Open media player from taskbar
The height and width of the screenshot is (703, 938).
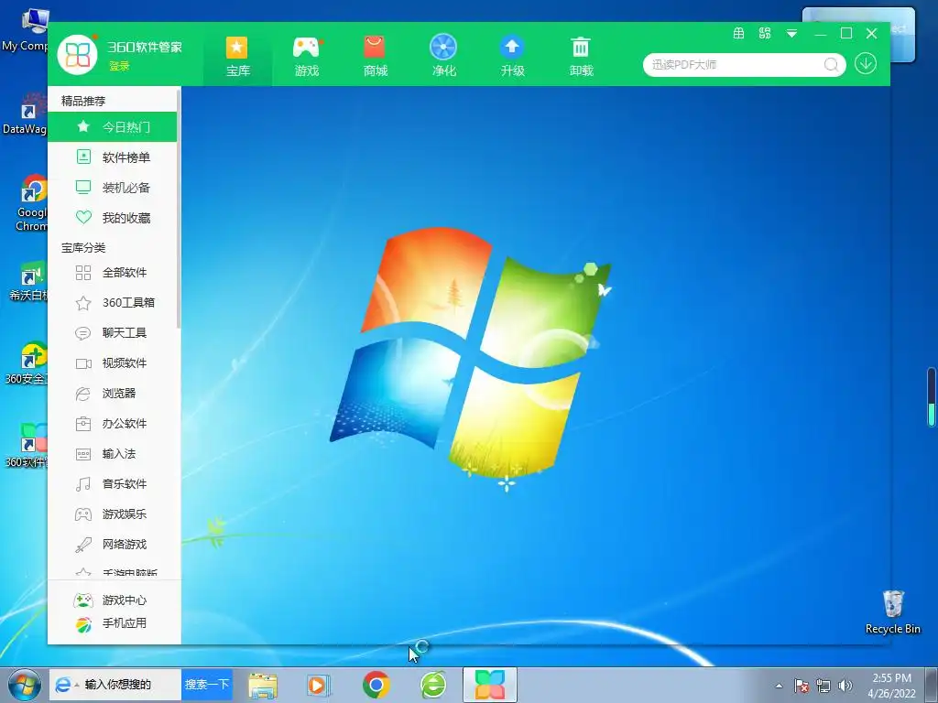[x=318, y=685]
